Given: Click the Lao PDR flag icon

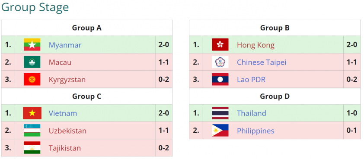Looking at the screenshot, I should 220,79.
